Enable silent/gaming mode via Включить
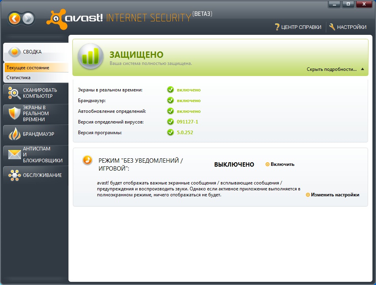The width and height of the screenshot is (376, 285). pos(280,164)
